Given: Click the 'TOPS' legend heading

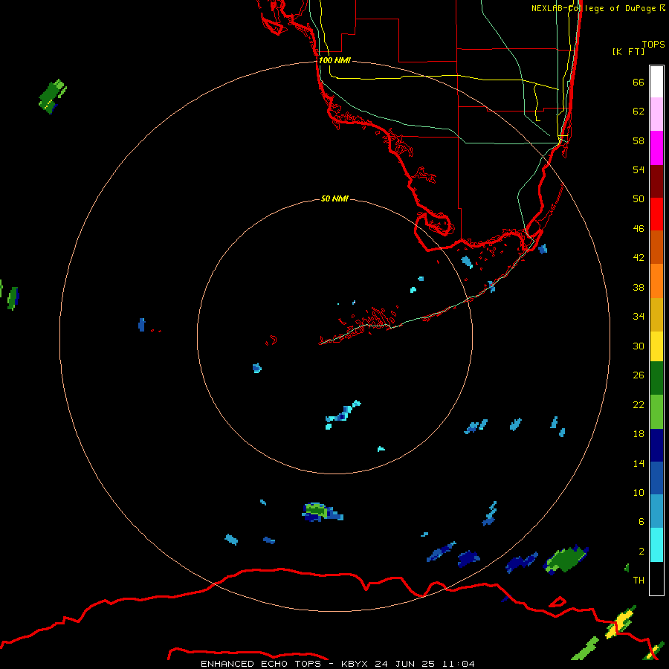Looking at the screenshot, I should point(653,45).
